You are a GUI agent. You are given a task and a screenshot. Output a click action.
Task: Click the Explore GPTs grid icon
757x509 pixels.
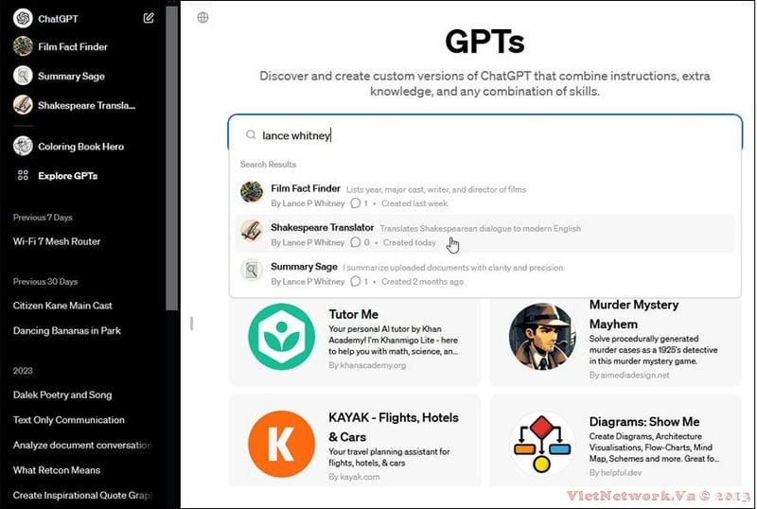pos(23,175)
